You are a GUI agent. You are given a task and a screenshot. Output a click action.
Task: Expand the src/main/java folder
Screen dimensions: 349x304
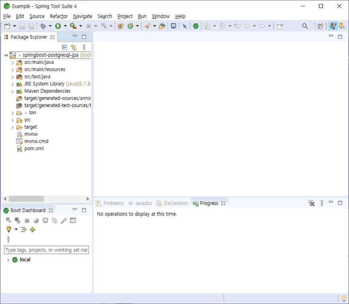pos(13,63)
